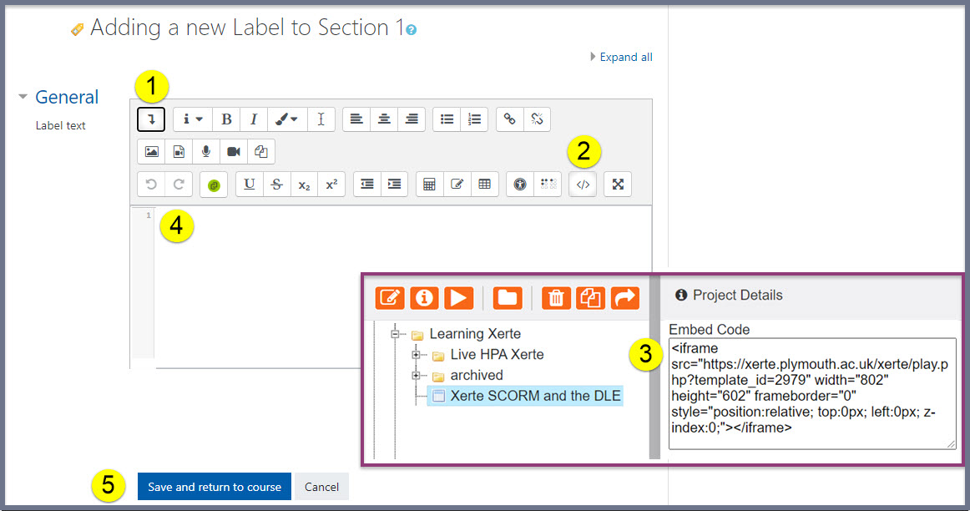Run the accessibility checker
This screenshot has height=511, width=970.
[519, 184]
